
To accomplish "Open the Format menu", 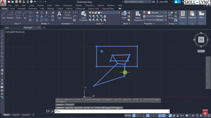I will tap(41, 5).
